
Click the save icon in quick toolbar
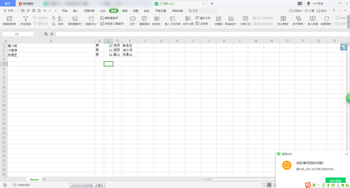coord(23,11)
